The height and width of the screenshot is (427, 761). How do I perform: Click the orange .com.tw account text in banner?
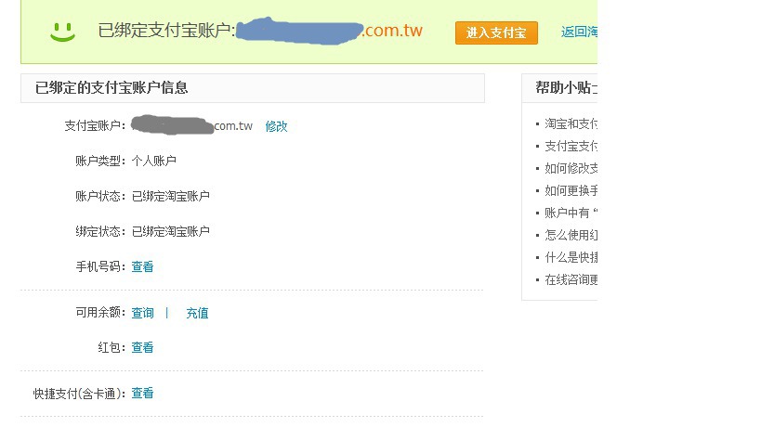pos(393,31)
